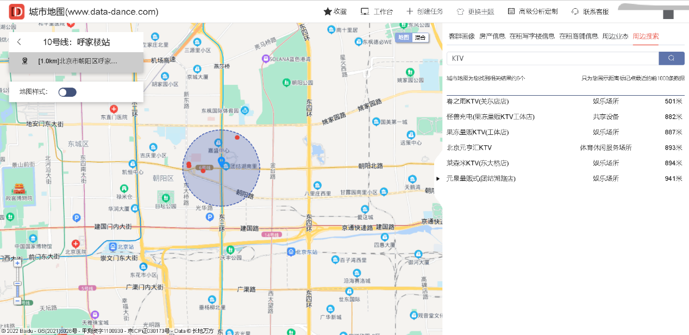Open 更换主题 theme switcher
This screenshot has height=335, width=689.
pos(475,11)
